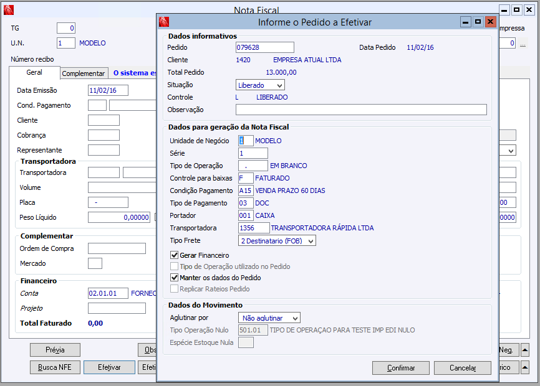The height and width of the screenshot is (386, 540).
Task: Open the Tipo Frete dropdown
Action: (277, 240)
